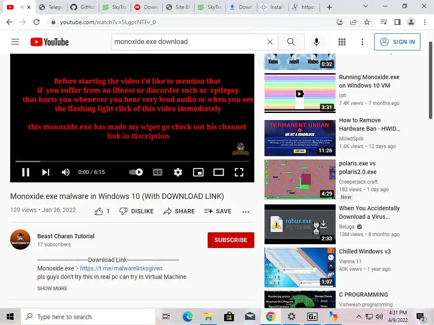Save video to playlist
The height and width of the screenshot is (325, 434).
pos(217,212)
